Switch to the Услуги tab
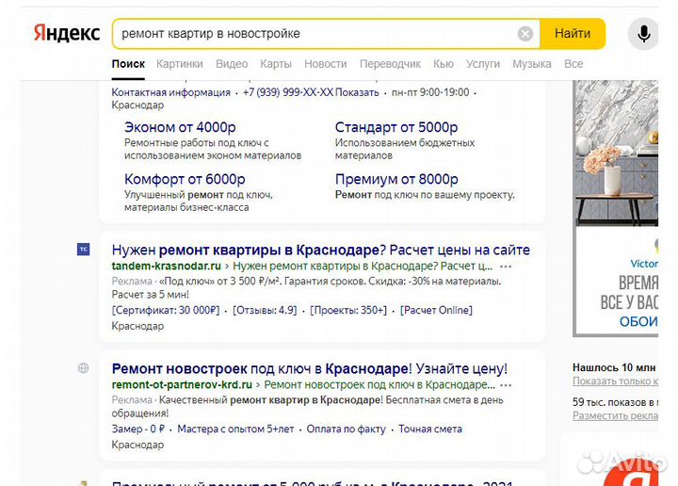This screenshot has height=486, width=678. (483, 64)
